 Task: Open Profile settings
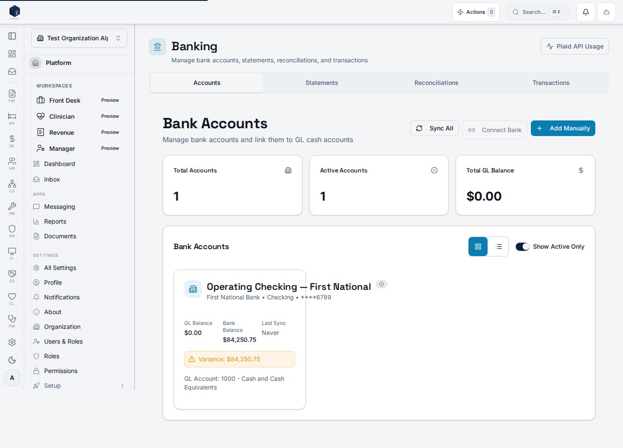pos(79,282)
